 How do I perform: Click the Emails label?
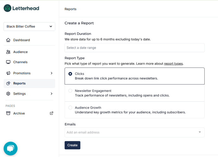[70, 124]
